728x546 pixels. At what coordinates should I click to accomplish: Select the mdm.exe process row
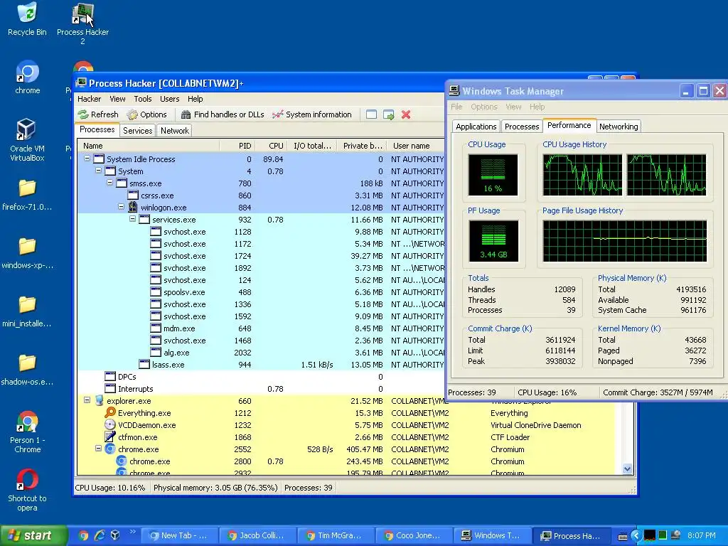(x=261, y=328)
